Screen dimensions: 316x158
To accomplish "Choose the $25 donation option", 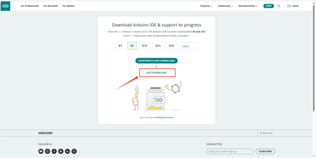I will pos(158,46).
